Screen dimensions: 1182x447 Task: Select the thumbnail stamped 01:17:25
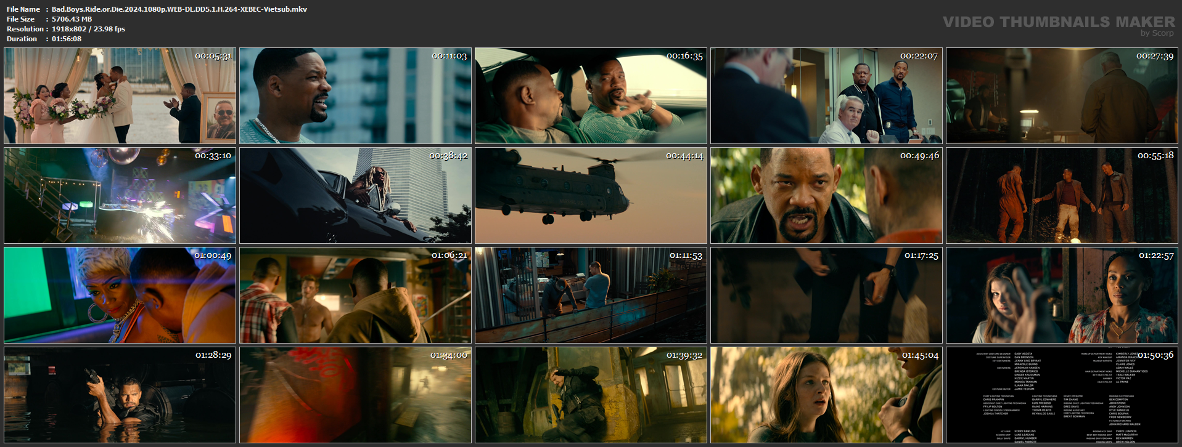click(x=826, y=295)
